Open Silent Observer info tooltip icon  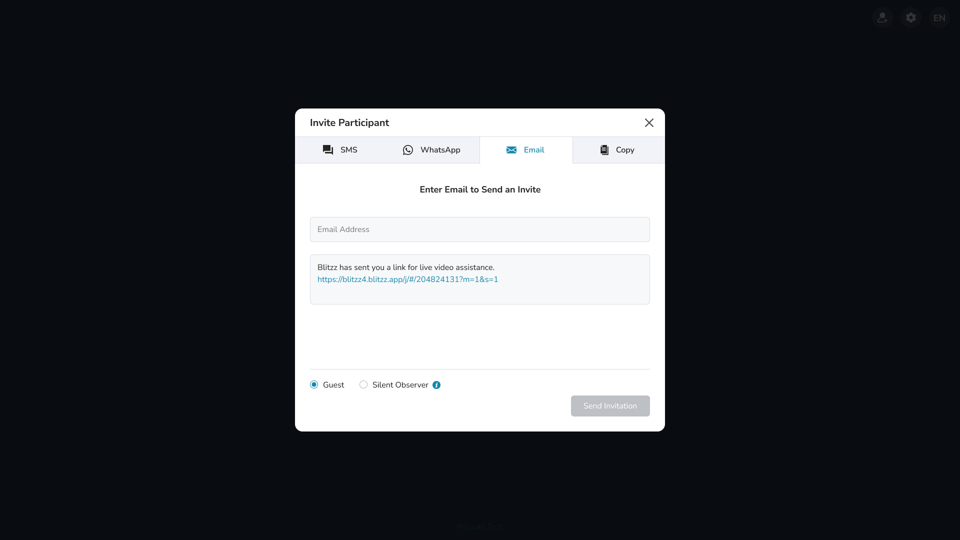click(436, 385)
